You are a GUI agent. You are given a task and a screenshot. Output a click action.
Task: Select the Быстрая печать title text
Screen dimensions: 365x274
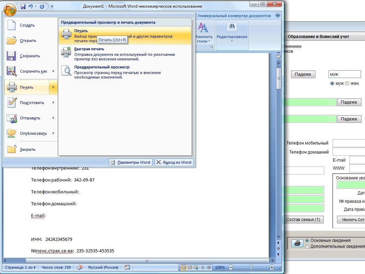point(89,49)
